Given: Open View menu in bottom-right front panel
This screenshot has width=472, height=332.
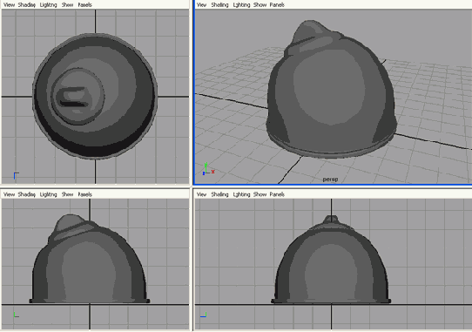Looking at the screenshot, I should [201, 194].
